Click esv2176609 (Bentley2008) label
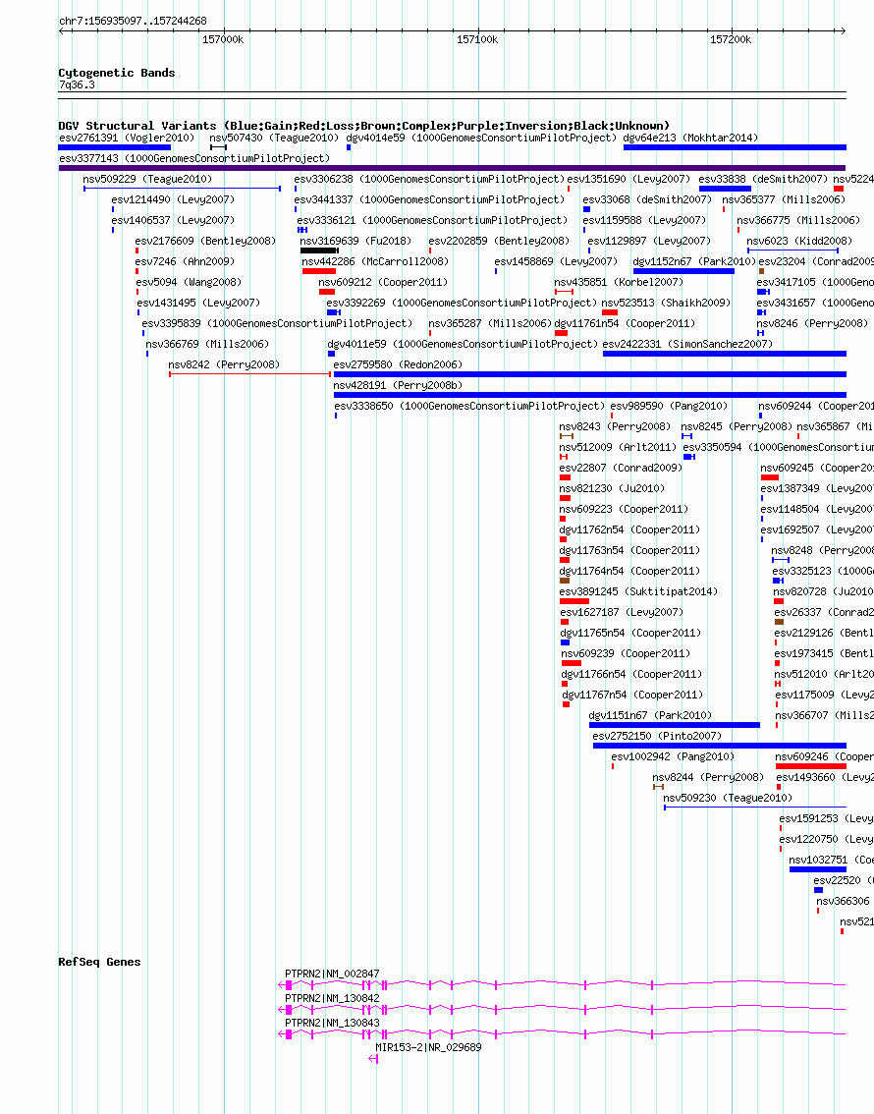874x1114 pixels. pos(206,241)
